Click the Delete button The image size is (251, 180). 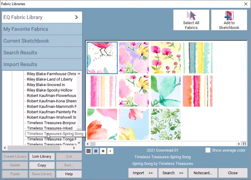(x=15, y=165)
